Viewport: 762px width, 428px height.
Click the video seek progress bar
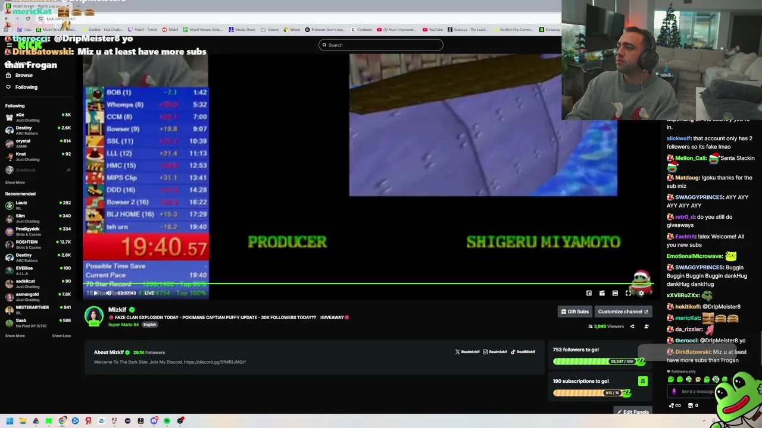[368, 284]
